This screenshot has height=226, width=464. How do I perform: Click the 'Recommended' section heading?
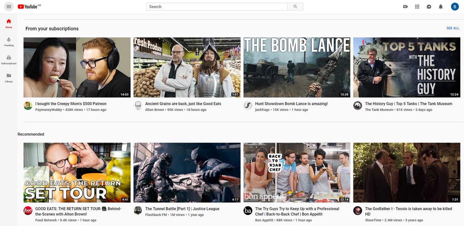(31, 134)
